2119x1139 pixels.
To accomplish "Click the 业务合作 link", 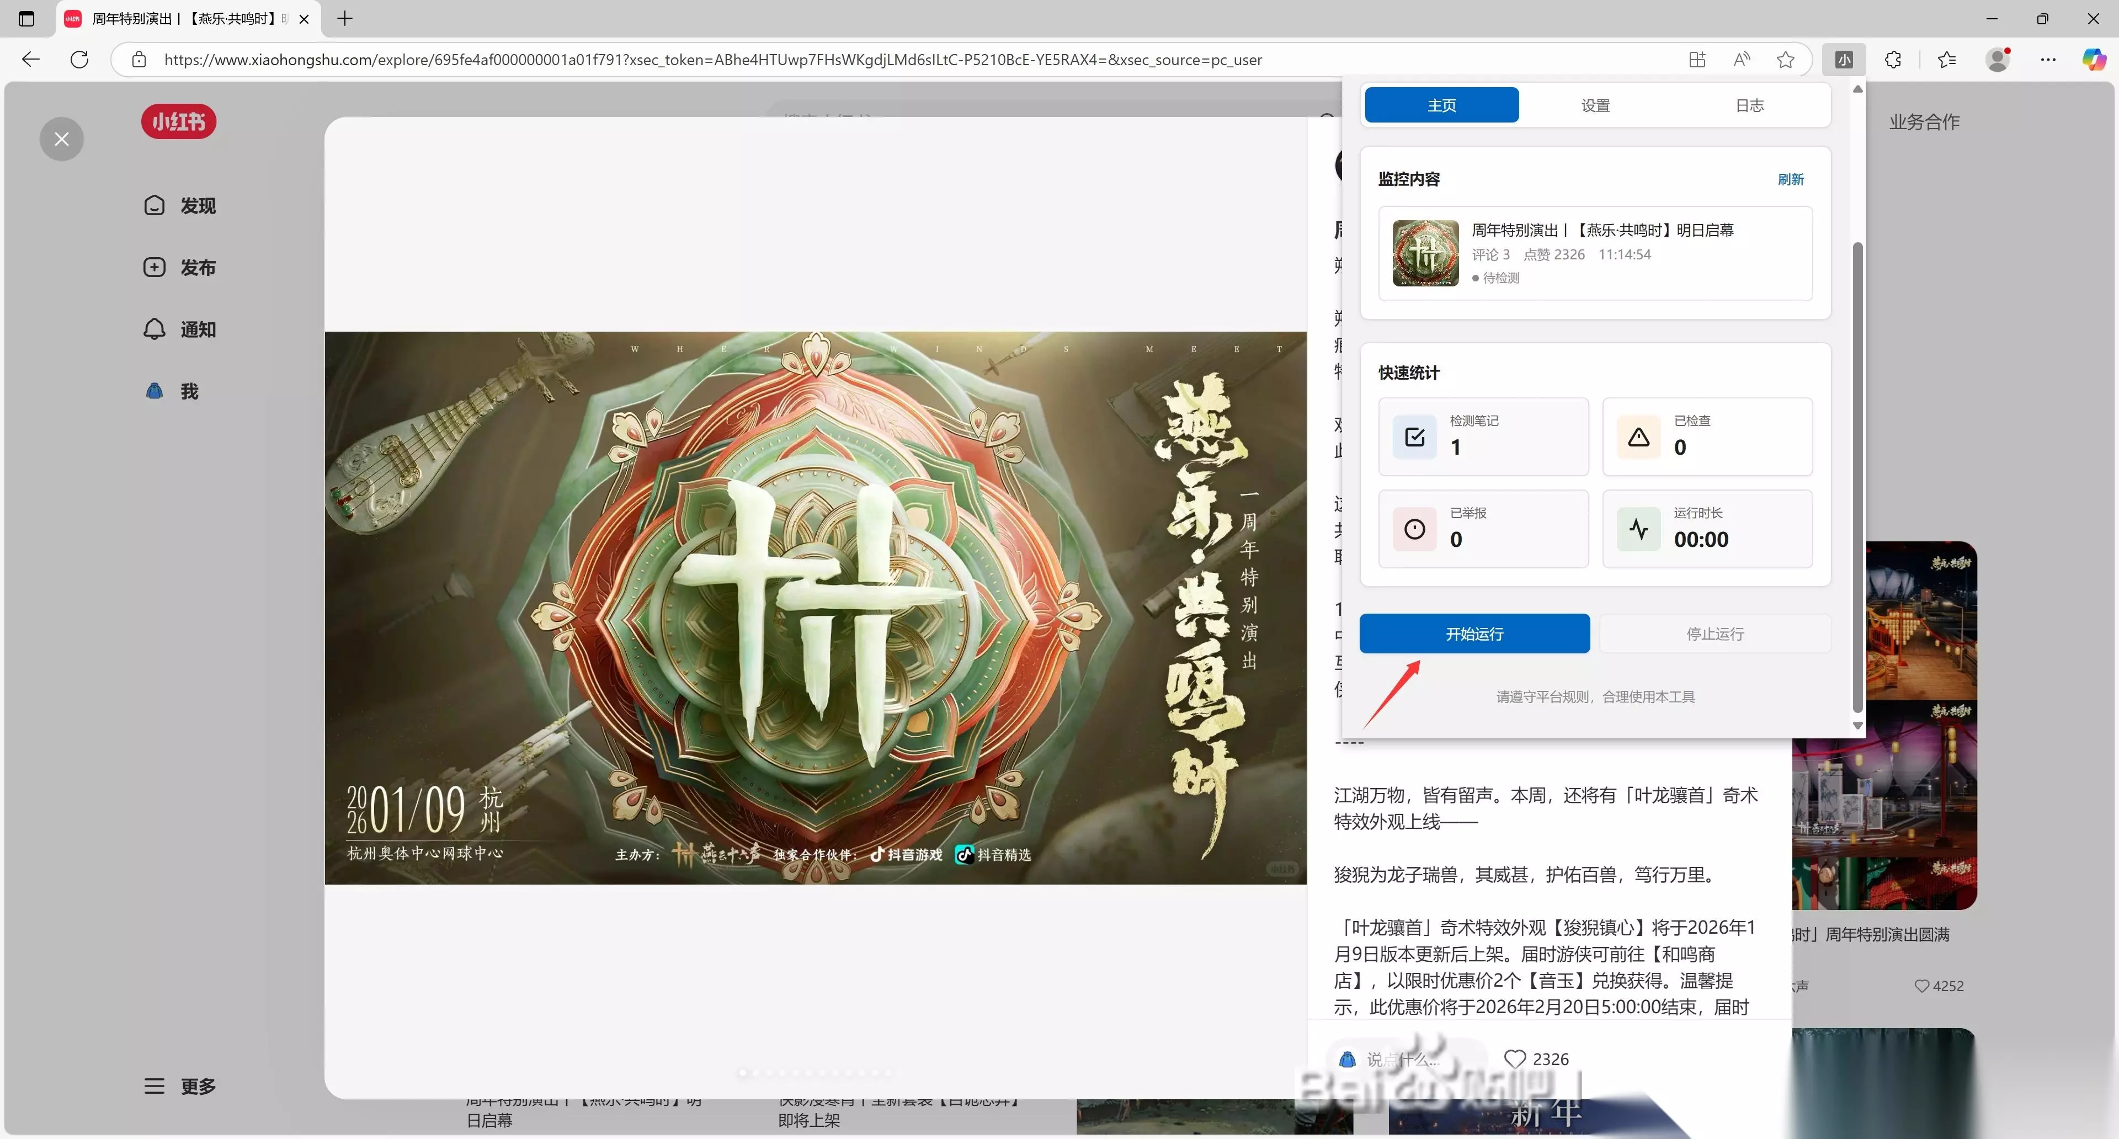I will tap(1924, 122).
